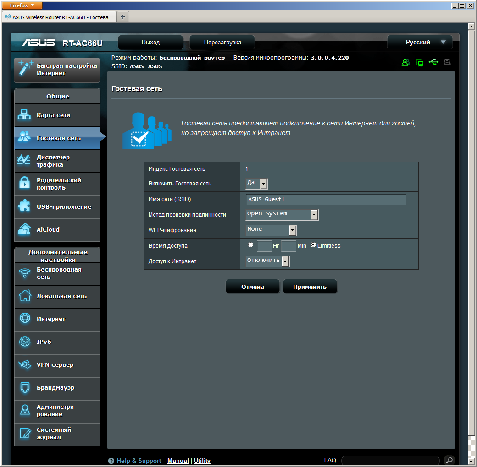Click the Quick Internet Setup wand icon
This screenshot has width=477, height=467.
tap(25, 70)
